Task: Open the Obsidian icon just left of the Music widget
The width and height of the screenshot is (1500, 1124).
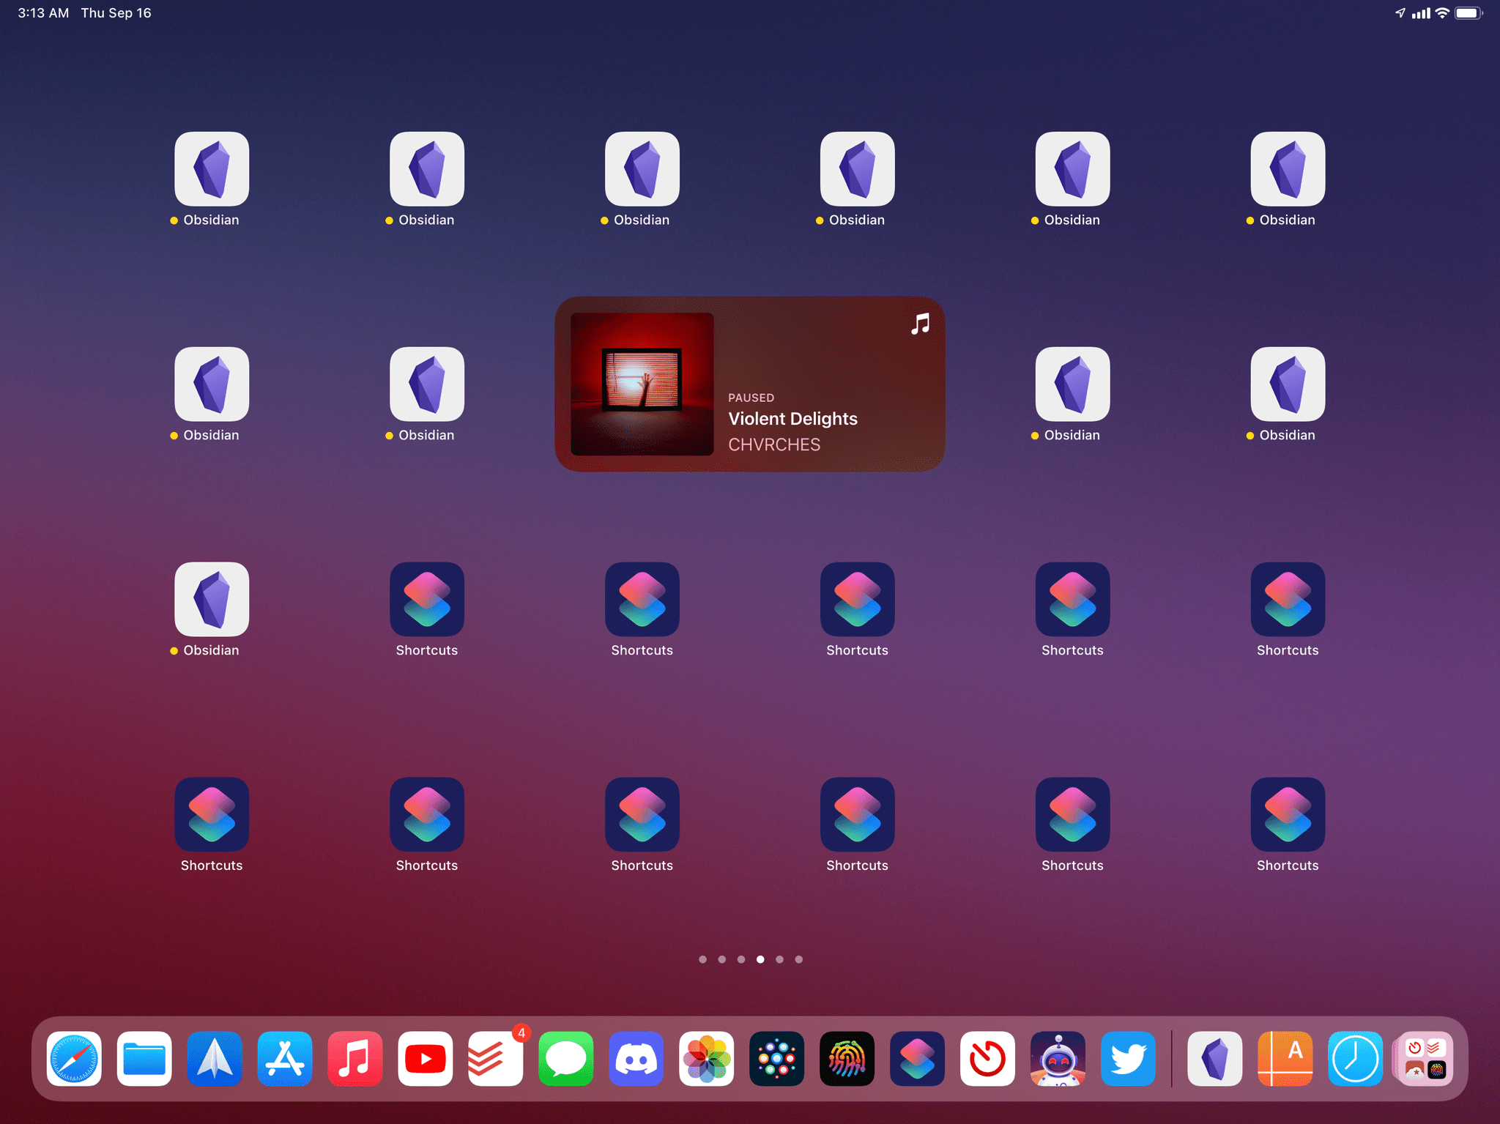Action: click(427, 384)
